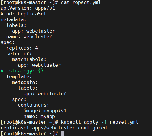152x136 pixels.
Task: Click 'apiVersion: apps/v1' line
Action: tap(28, 8)
